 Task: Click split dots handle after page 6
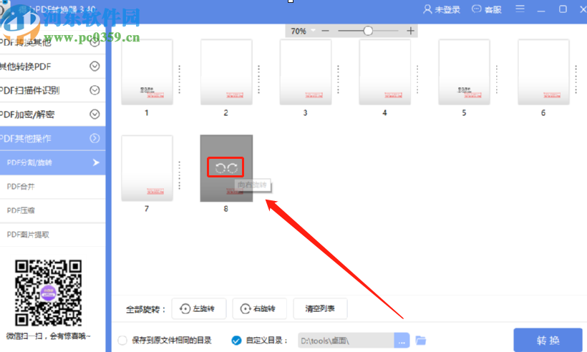[x=576, y=79]
